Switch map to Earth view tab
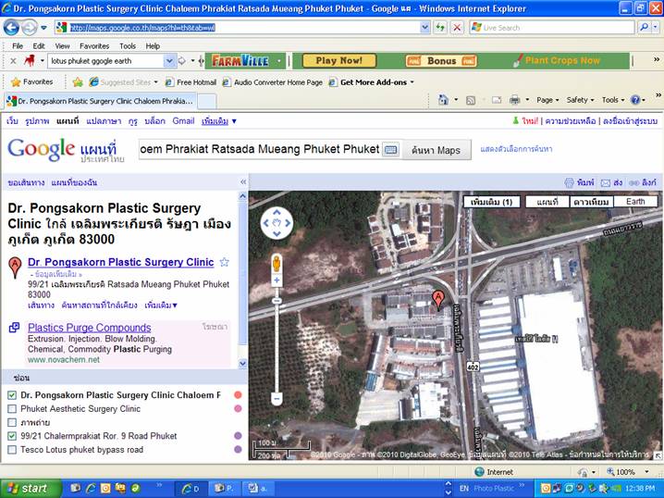Screen dimensions: 664x498 [635, 202]
